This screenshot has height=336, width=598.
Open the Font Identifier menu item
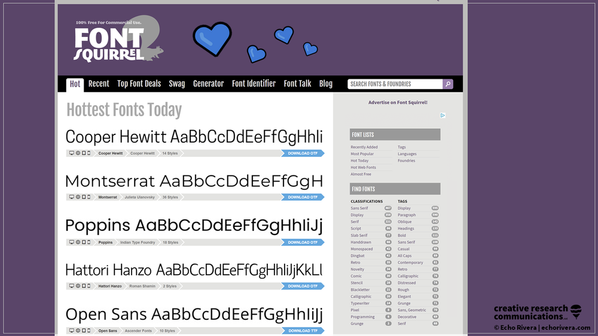254,84
